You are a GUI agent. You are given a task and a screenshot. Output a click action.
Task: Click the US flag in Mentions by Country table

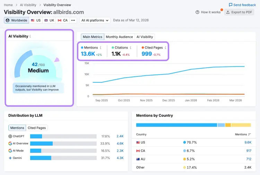click(138, 142)
